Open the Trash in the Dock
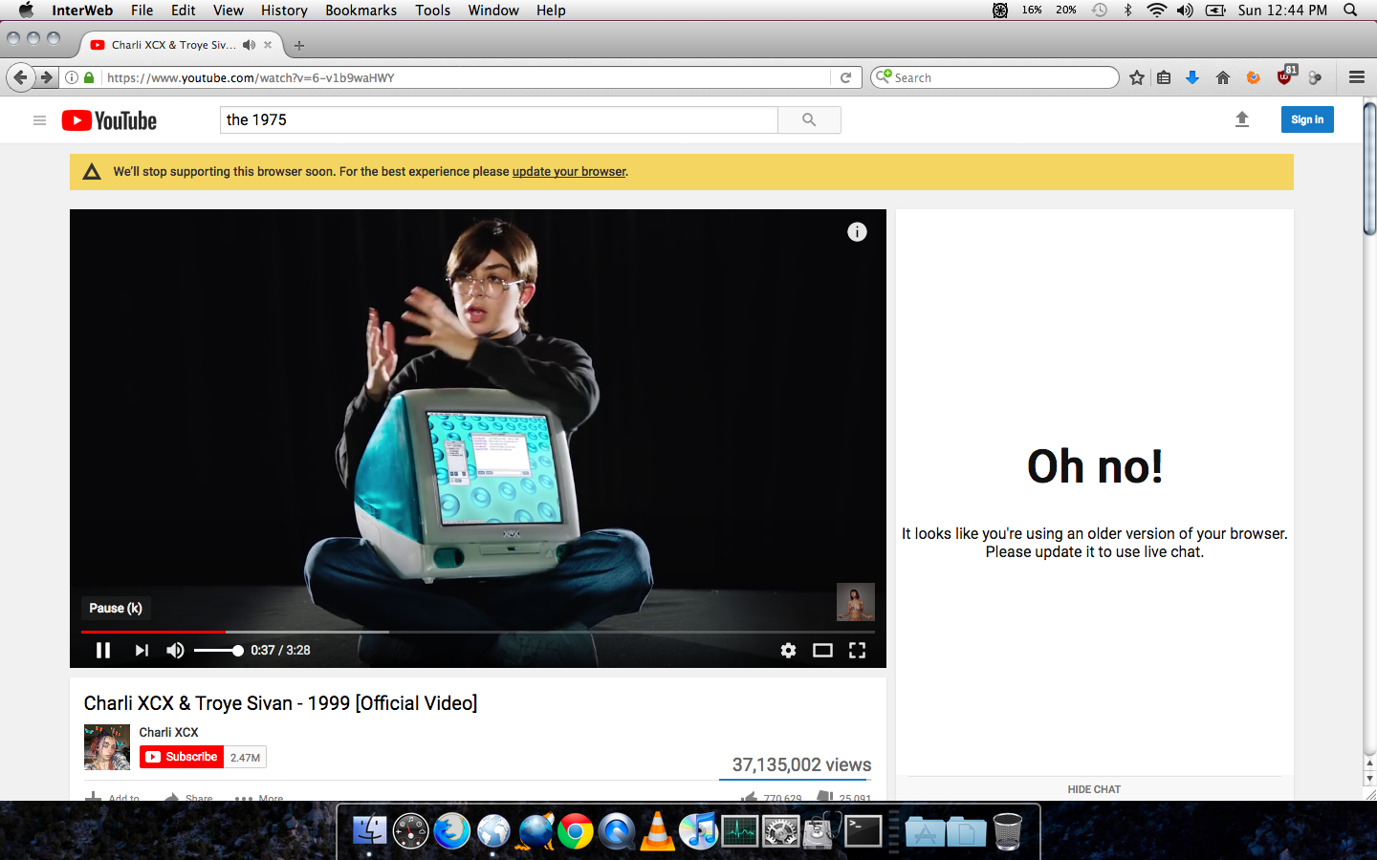 [x=1008, y=831]
